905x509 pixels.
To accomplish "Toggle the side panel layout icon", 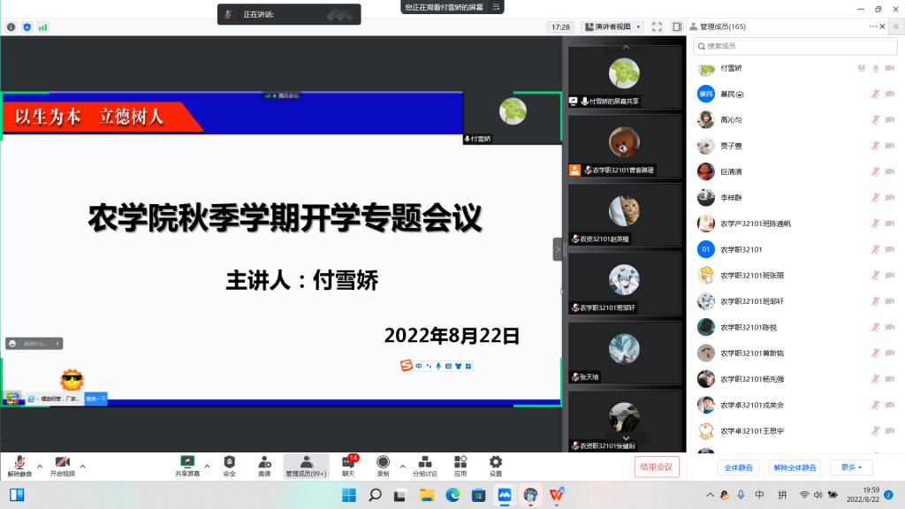I will (677, 27).
